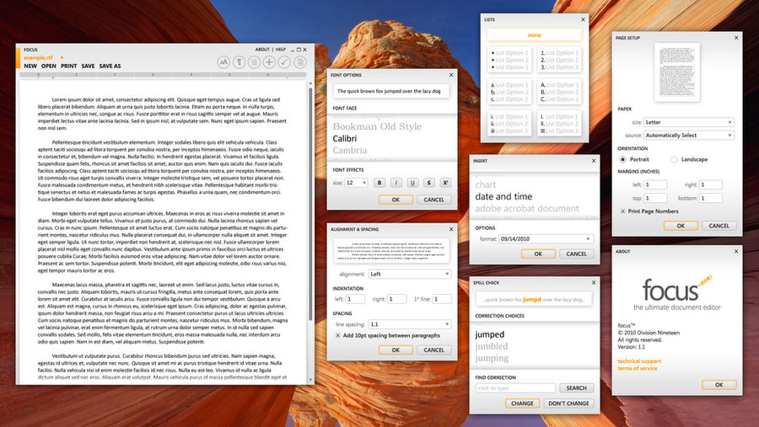Open the HELP link in title bar

(x=281, y=50)
